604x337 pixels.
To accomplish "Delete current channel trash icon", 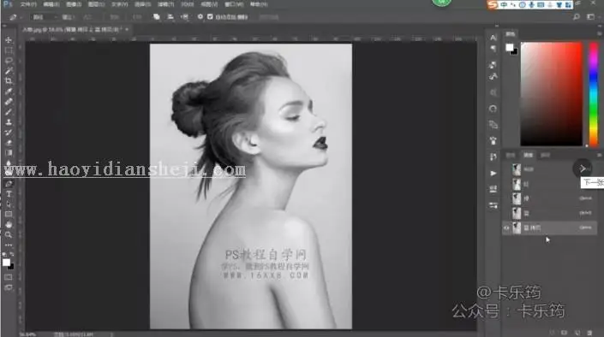I will [x=589, y=333].
